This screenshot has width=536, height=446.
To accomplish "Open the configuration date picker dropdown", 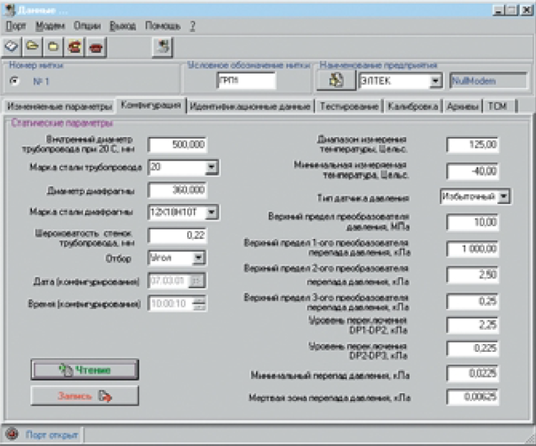I will click(x=197, y=281).
